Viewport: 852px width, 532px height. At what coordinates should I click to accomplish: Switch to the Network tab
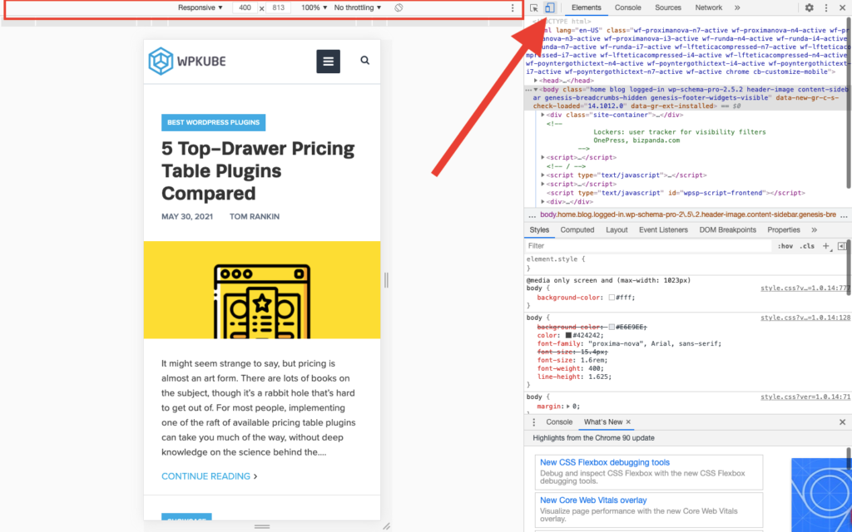point(708,7)
